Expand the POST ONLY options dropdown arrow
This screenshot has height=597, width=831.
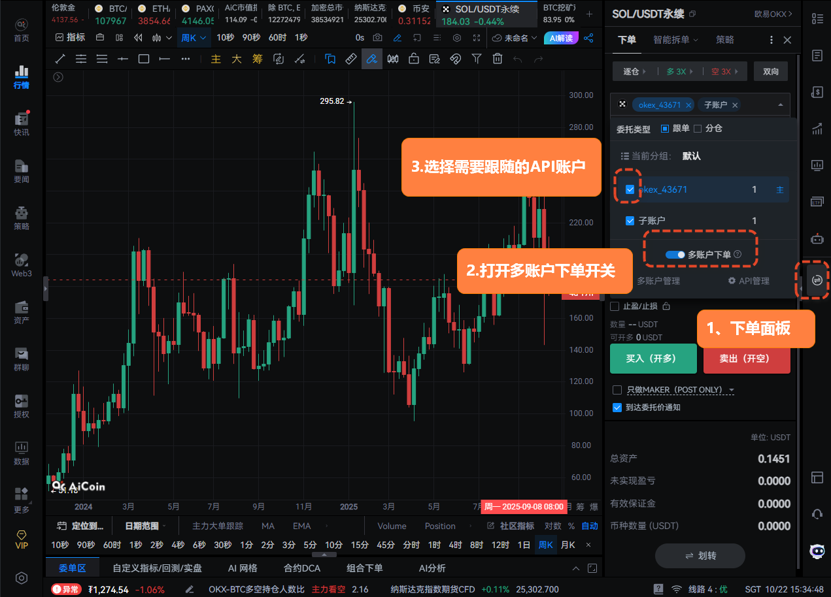[x=732, y=391]
